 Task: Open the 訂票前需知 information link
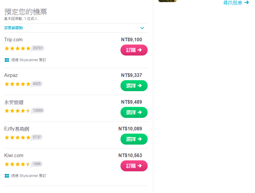(x=13, y=28)
